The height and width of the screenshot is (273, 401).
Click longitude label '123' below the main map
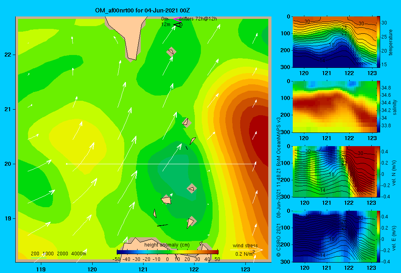[245, 269]
